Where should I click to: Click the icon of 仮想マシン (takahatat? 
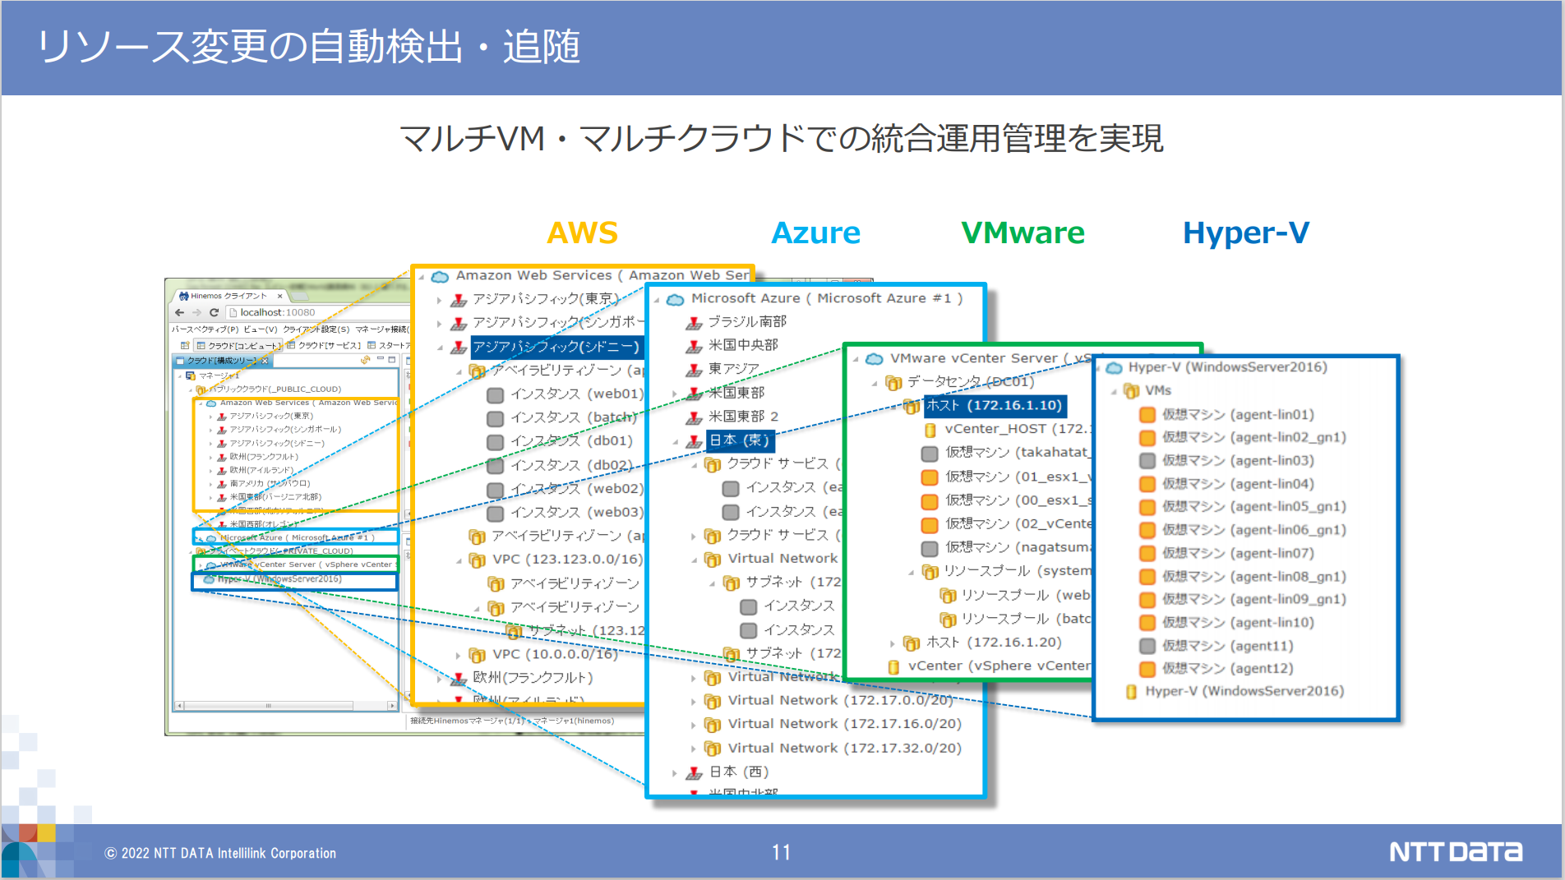(x=930, y=454)
